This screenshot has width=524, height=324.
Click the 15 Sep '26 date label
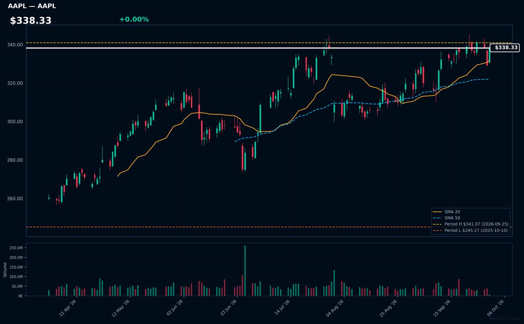pos(442,308)
